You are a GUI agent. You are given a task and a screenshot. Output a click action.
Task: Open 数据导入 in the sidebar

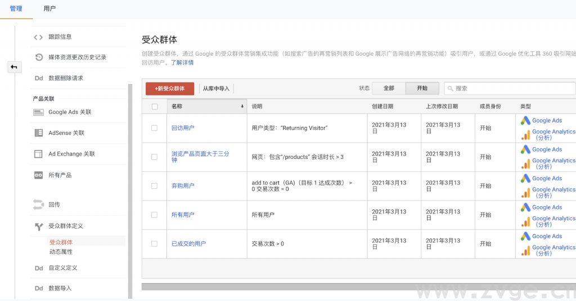coord(60,289)
